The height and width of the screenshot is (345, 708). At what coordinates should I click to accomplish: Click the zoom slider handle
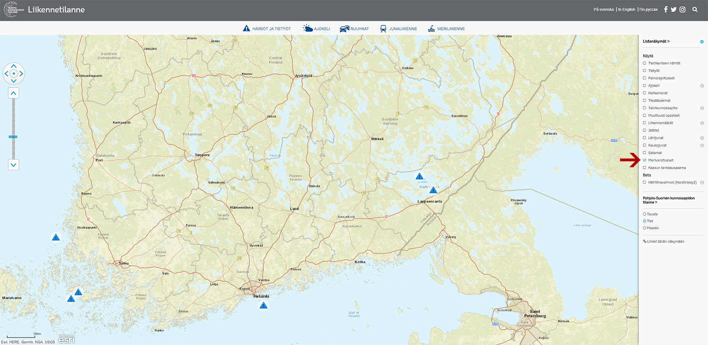pos(13,136)
